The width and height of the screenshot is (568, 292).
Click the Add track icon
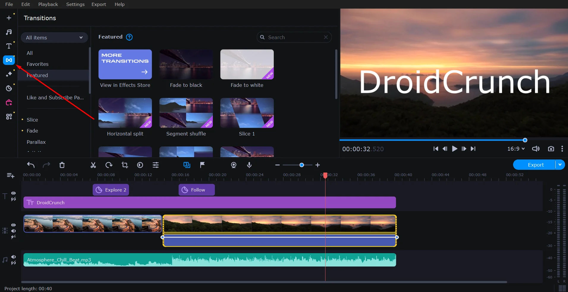tap(10, 175)
